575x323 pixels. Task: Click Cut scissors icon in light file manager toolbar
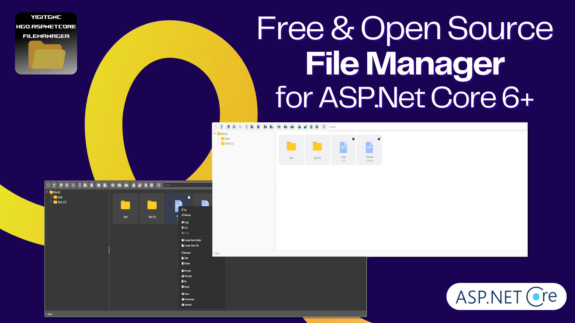pyautogui.click(x=234, y=127)
